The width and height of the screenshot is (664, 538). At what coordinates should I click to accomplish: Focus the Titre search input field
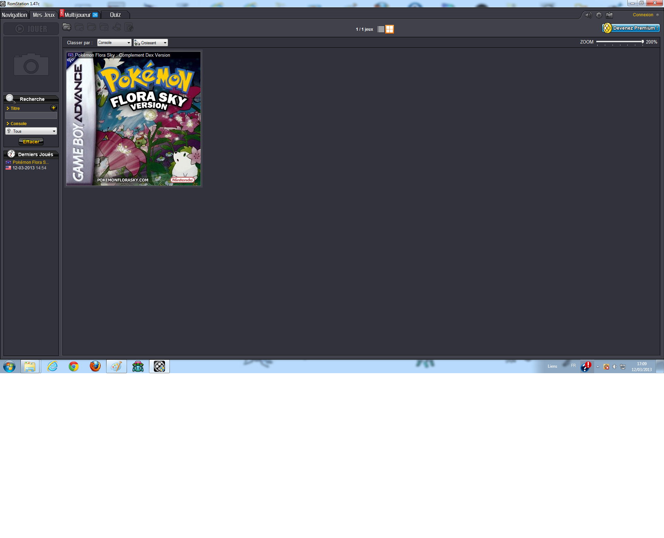tap(31, 115)
